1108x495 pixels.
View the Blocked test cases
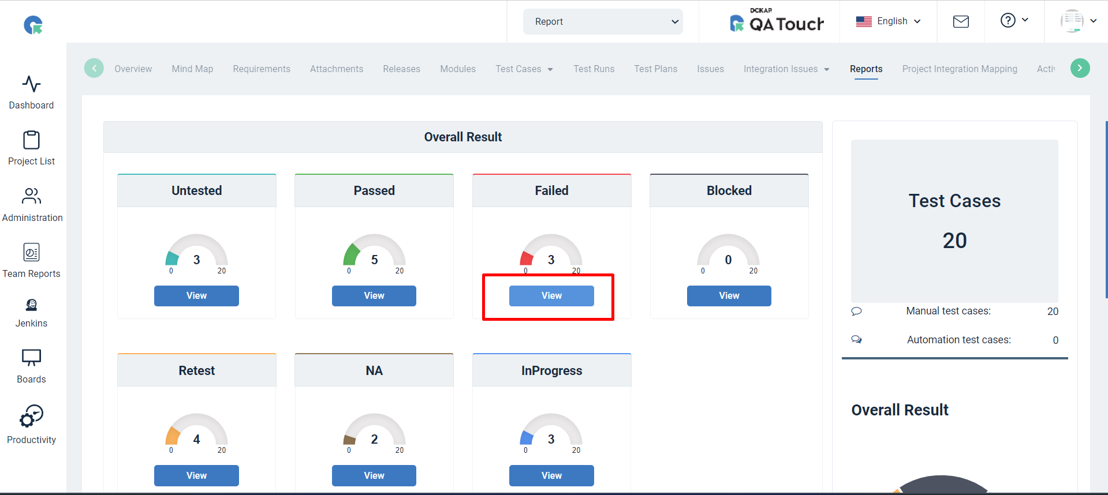729,296
